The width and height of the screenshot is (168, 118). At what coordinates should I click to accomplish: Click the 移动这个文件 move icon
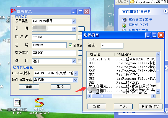pos(124,25)
